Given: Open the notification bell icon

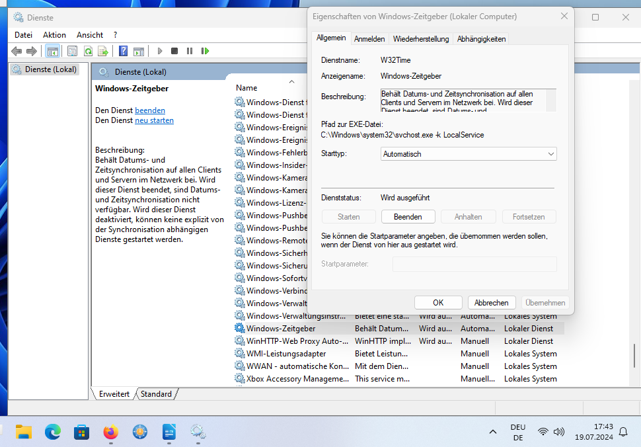Looking at the screenshot, I should (623, 432).
